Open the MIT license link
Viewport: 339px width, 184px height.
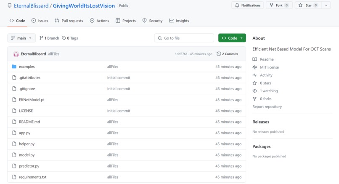(x=269, y=67)
